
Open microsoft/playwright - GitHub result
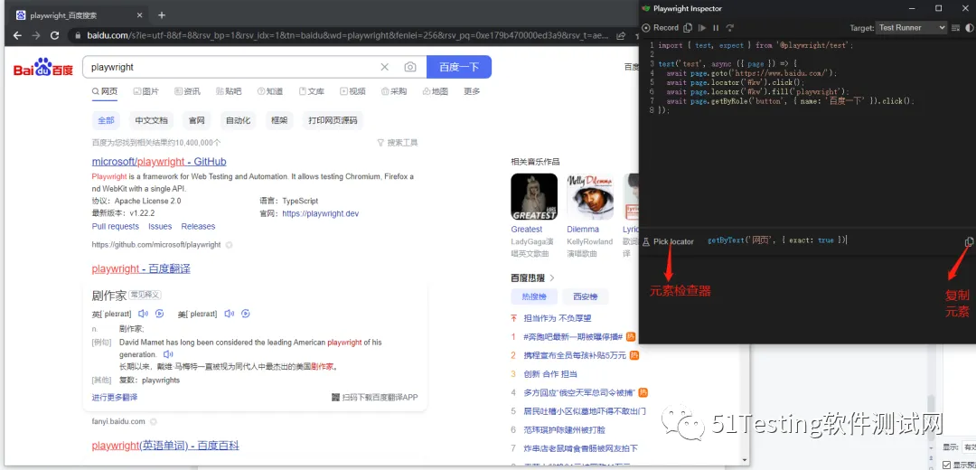(x=159, y=162)
